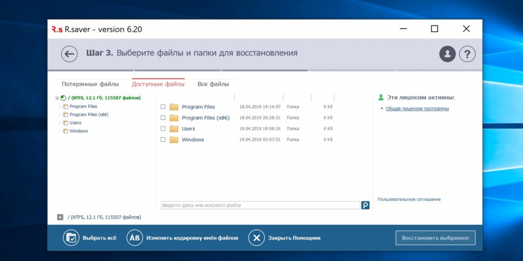The width and height of the screenshot is (523, 261).
Task: Switch to Все файлы tab
Action: tap(213, 84)
